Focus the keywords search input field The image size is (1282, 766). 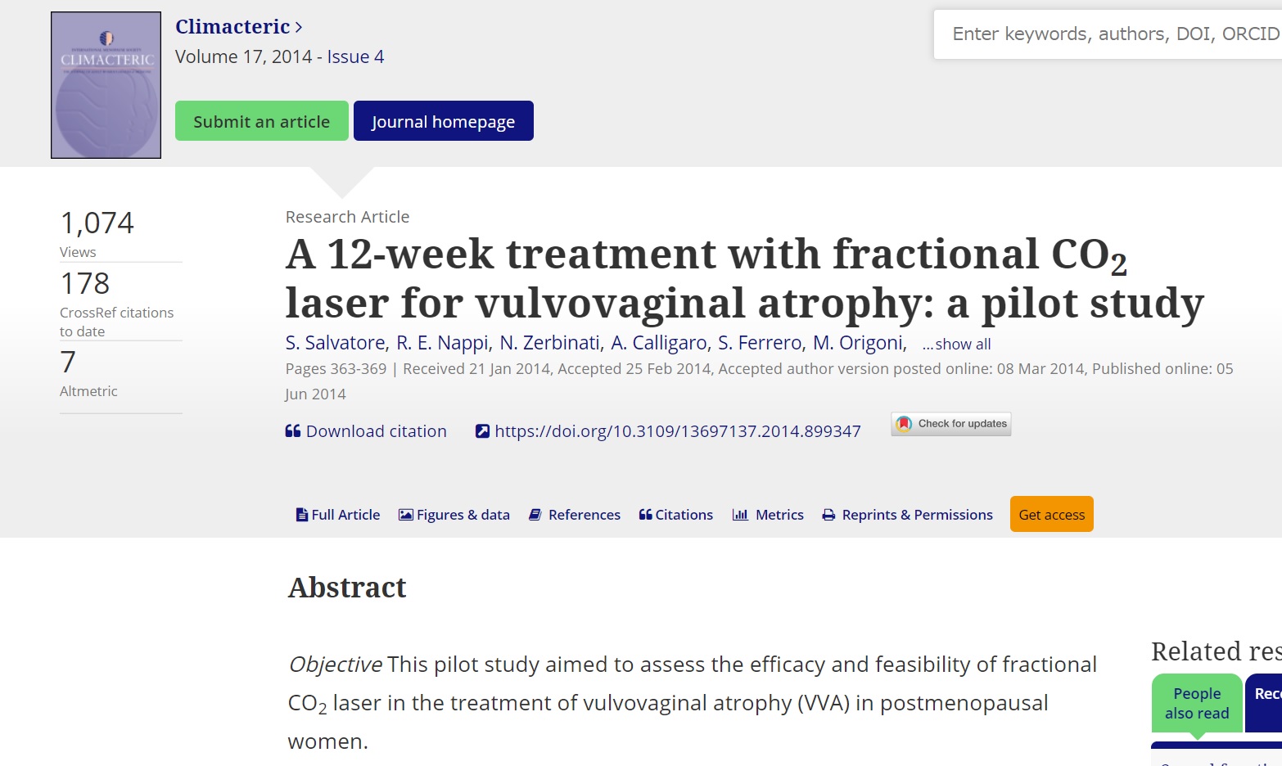click(1108, 34)
